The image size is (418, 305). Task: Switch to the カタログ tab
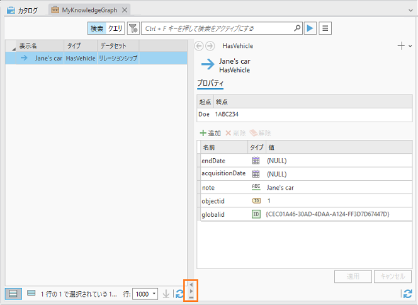23,10
